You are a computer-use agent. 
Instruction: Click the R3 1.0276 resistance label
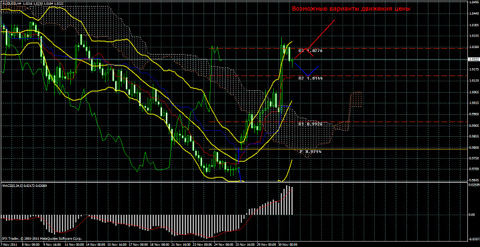pos(311,50)
